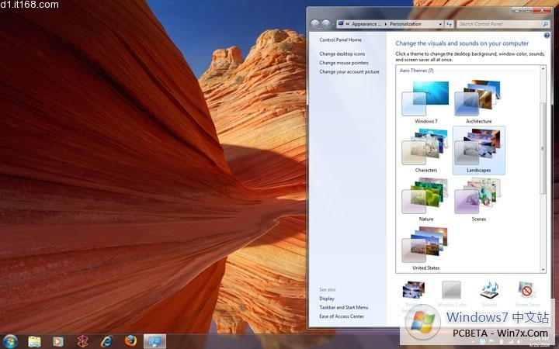Open Window Color settings icon
Image resolution: width=559 pixels, height=349 pixels.
(452, 290)
